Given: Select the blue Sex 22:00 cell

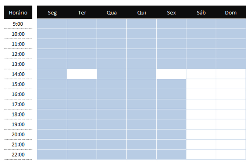Looking at the screenshot, I should [171, 154].
